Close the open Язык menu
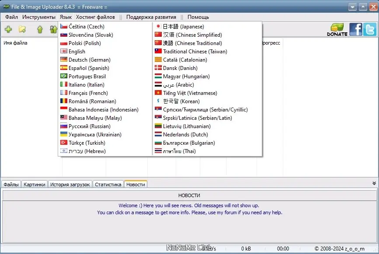This screenshot has width=379, height=254. (x=66, y=17)
